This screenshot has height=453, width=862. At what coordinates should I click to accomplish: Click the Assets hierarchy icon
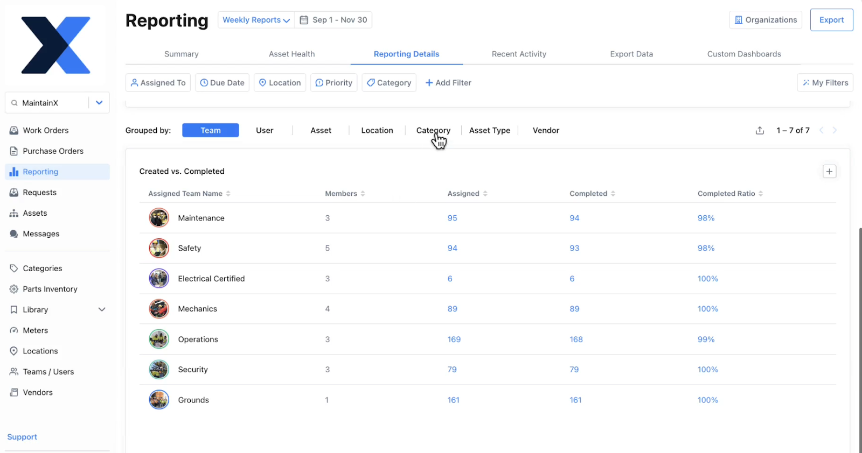click(x=14, y=214)
